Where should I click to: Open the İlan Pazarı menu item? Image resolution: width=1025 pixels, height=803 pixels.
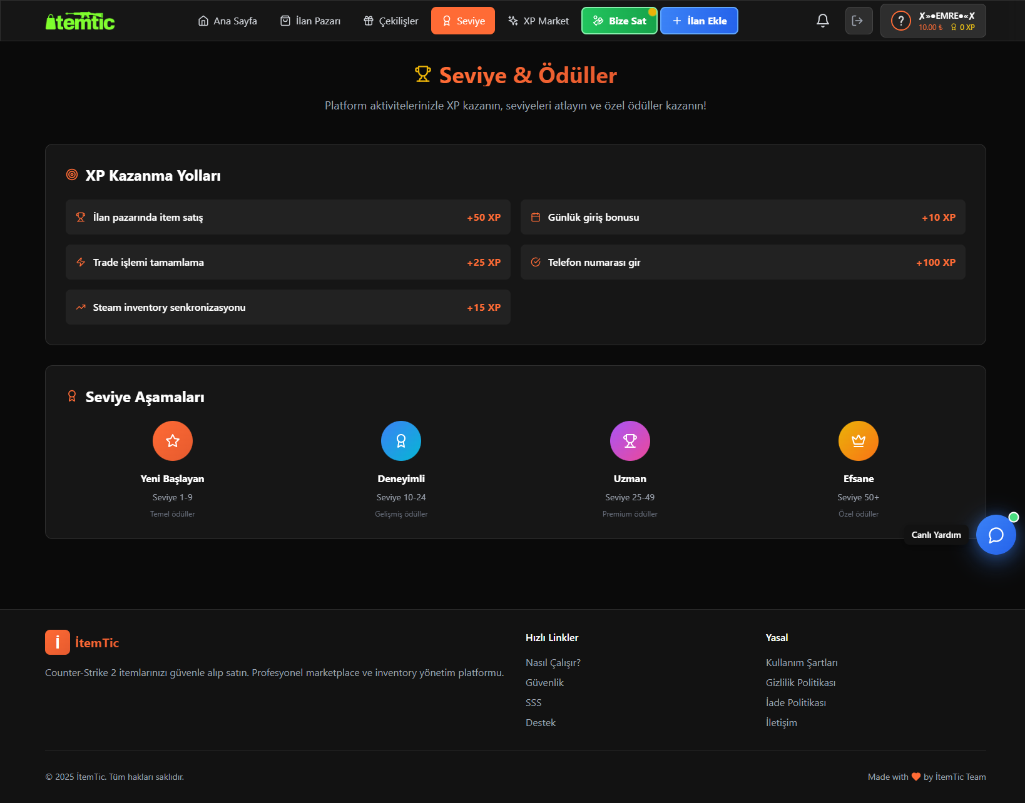(310, 21)
